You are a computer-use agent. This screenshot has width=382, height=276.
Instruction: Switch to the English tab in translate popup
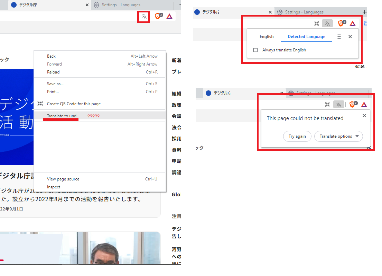click(x=267, y=36)
